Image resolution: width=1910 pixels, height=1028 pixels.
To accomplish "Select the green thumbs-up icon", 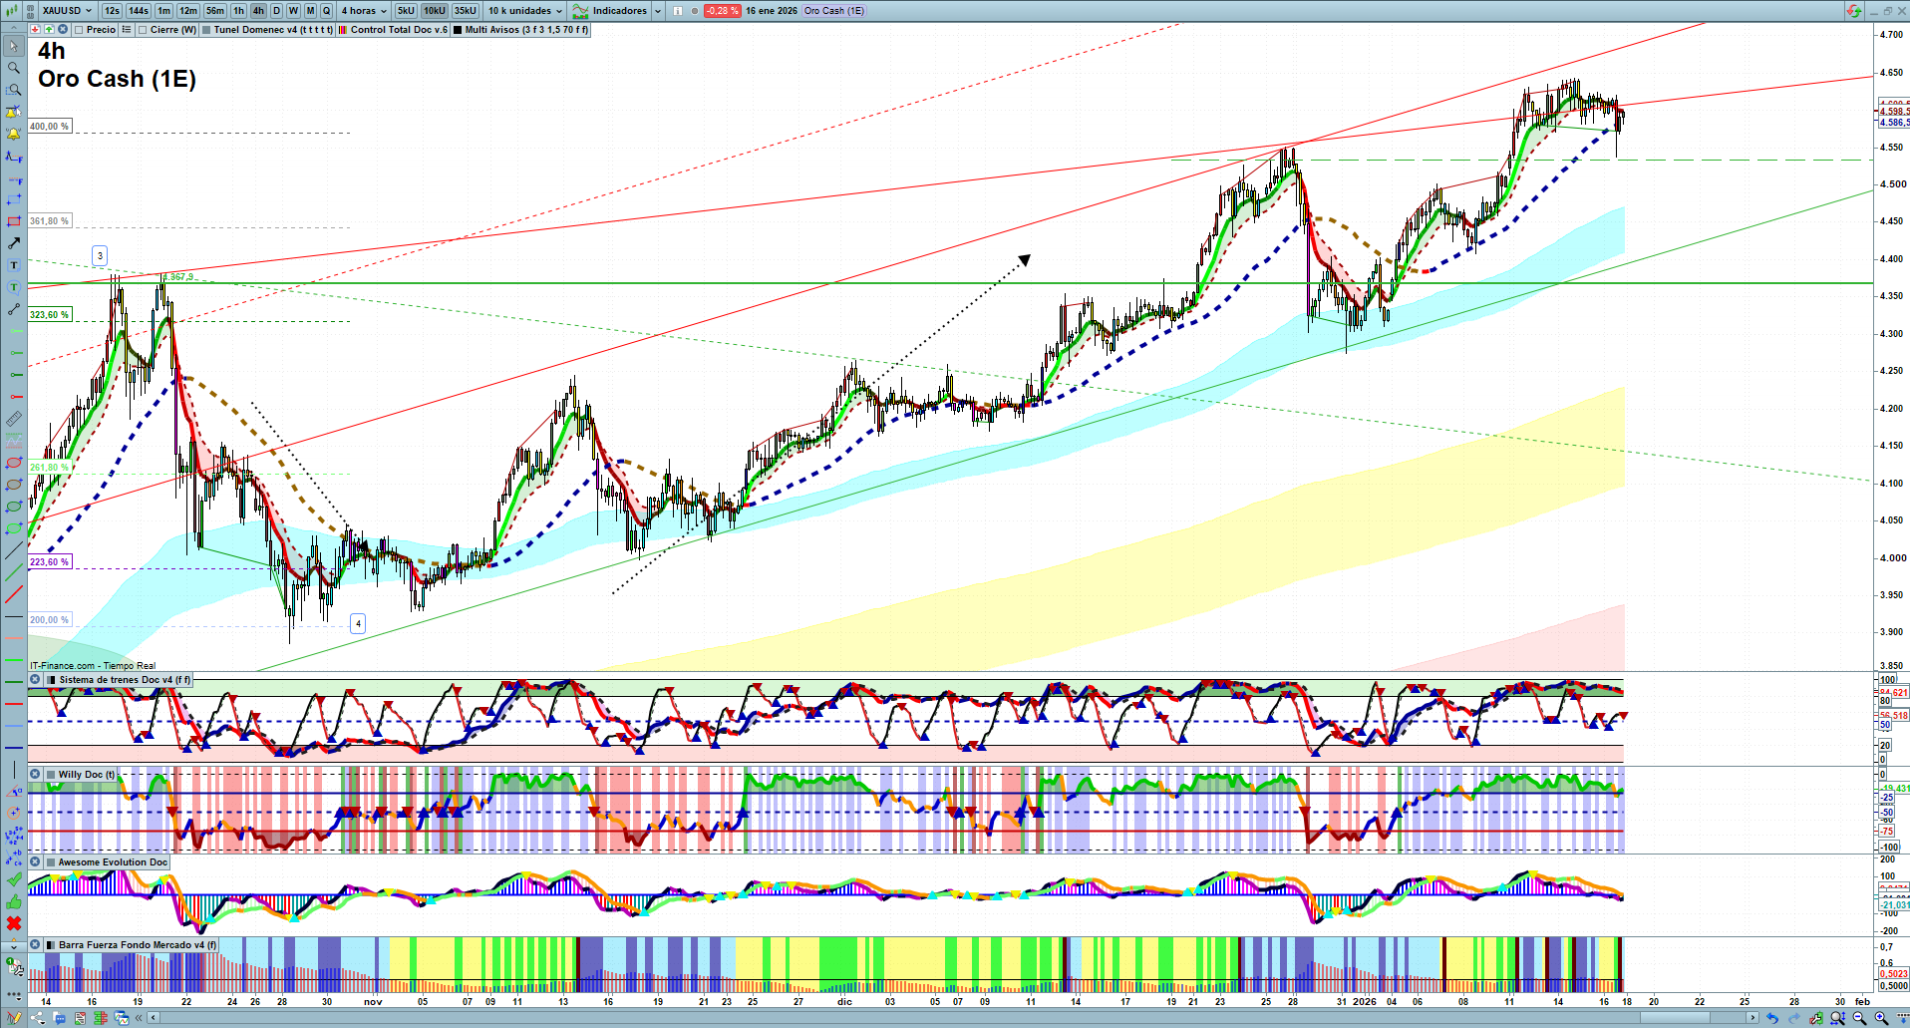I will tap(14, 901).
